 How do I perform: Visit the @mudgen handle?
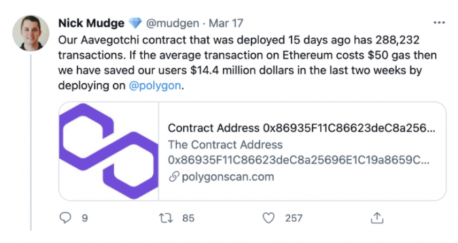[173, 23]
